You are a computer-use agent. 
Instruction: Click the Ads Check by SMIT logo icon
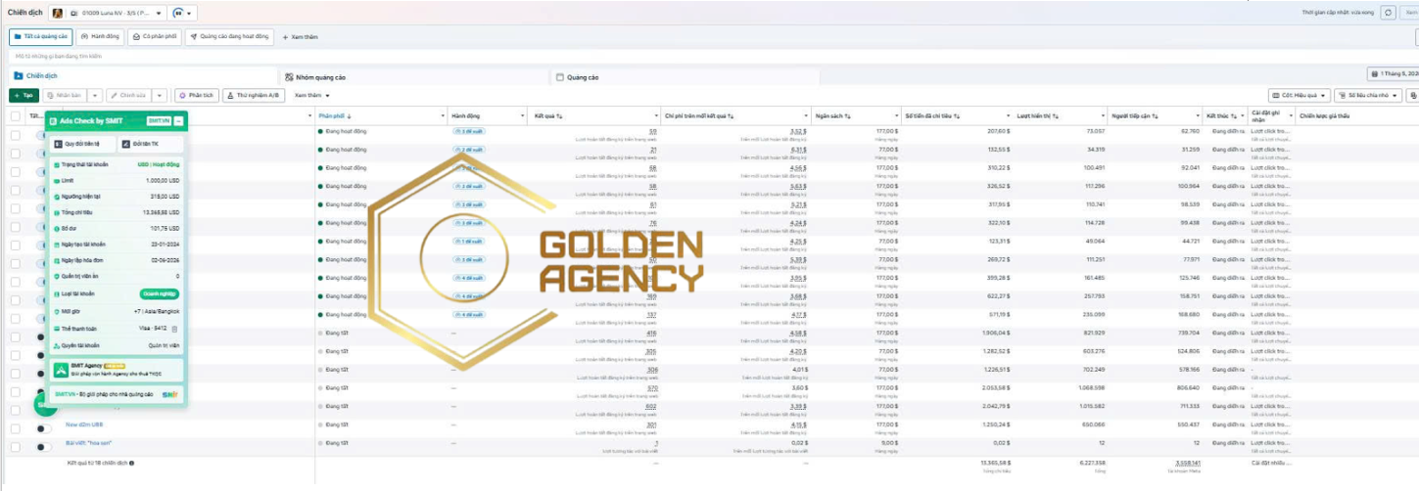coord(54,120)
